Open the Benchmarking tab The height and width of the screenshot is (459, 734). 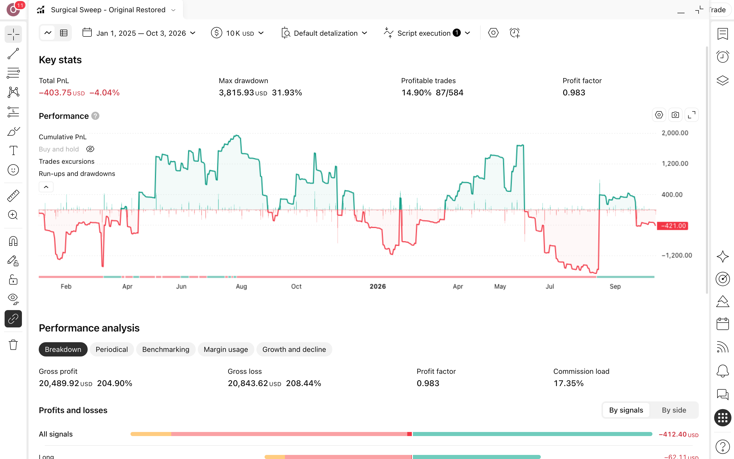click(x=166, y=349)
